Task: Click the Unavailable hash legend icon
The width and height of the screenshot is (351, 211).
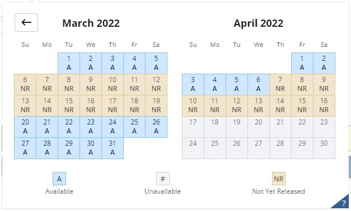Action: [x=163, y=179]
